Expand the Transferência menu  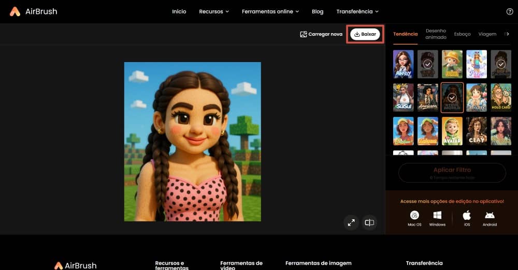pyautogui.click(x=357, y=11)
